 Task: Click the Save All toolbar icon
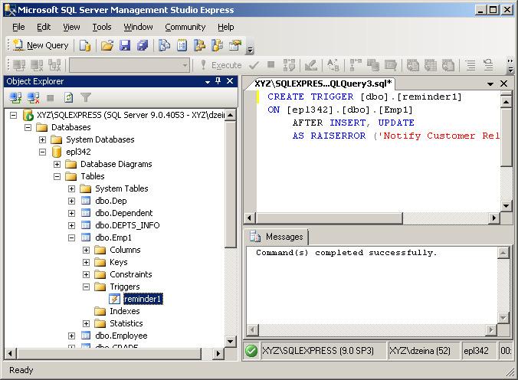tap(143, 45)
